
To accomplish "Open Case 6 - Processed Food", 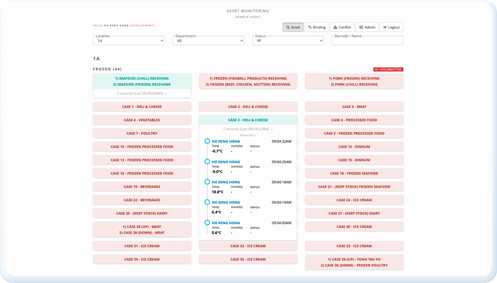I will pyautogui.click(x=354, y=120).
